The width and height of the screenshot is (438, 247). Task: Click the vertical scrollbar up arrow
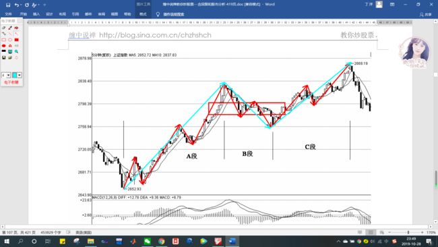tap(435, 21)
